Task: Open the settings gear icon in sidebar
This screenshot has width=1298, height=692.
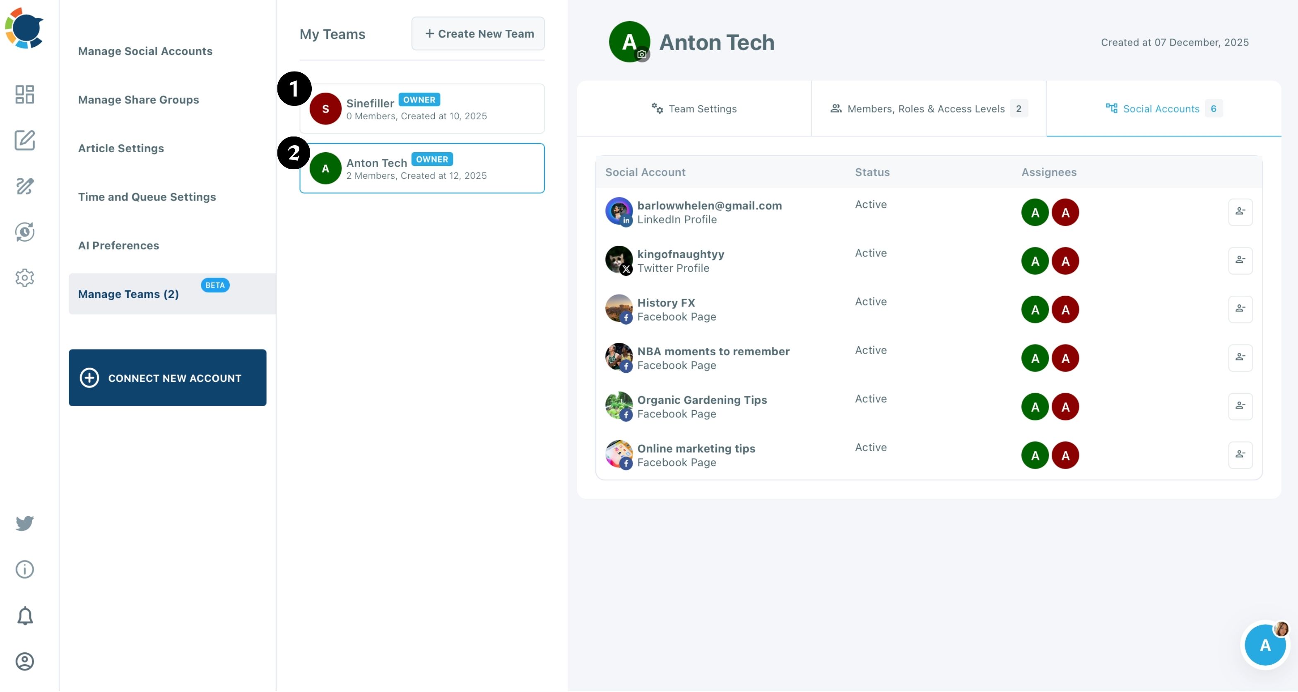Action: pos(24,277)
